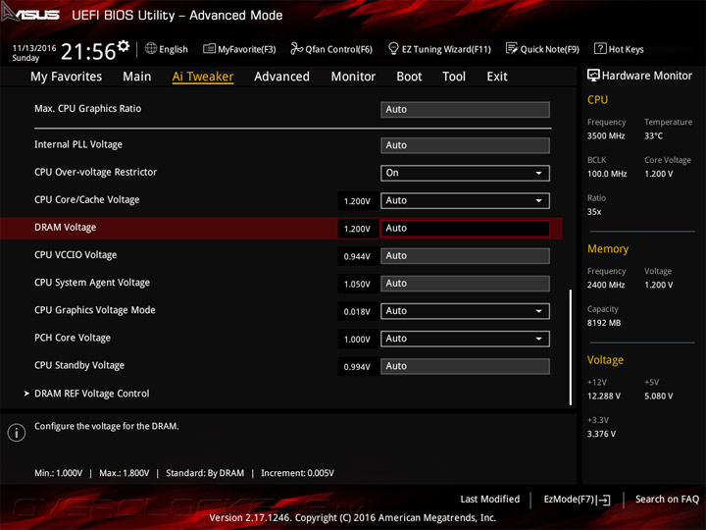
Task: Open Qfan Control(F6)
Action: tap(338, 49)
